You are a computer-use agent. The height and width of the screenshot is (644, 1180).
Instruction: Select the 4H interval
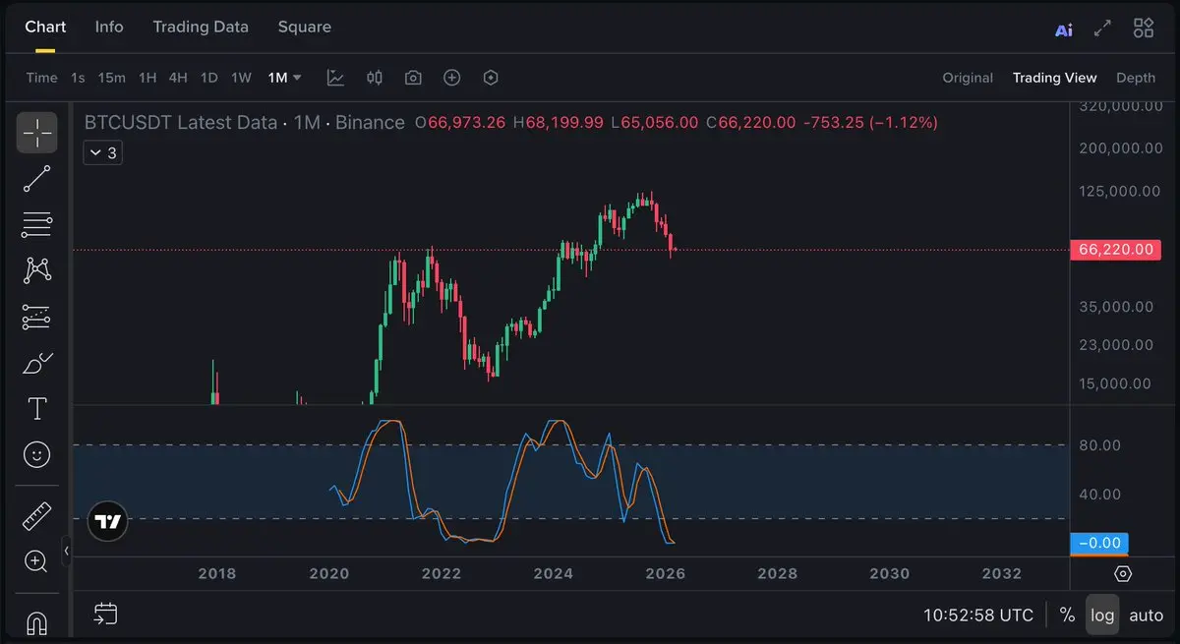[178, 78]
